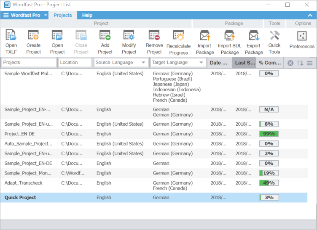
Task: Open the column list menu icon
Action: tap(309, 63)
